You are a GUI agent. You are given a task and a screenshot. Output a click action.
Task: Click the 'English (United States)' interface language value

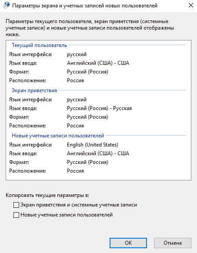[93, 145]
